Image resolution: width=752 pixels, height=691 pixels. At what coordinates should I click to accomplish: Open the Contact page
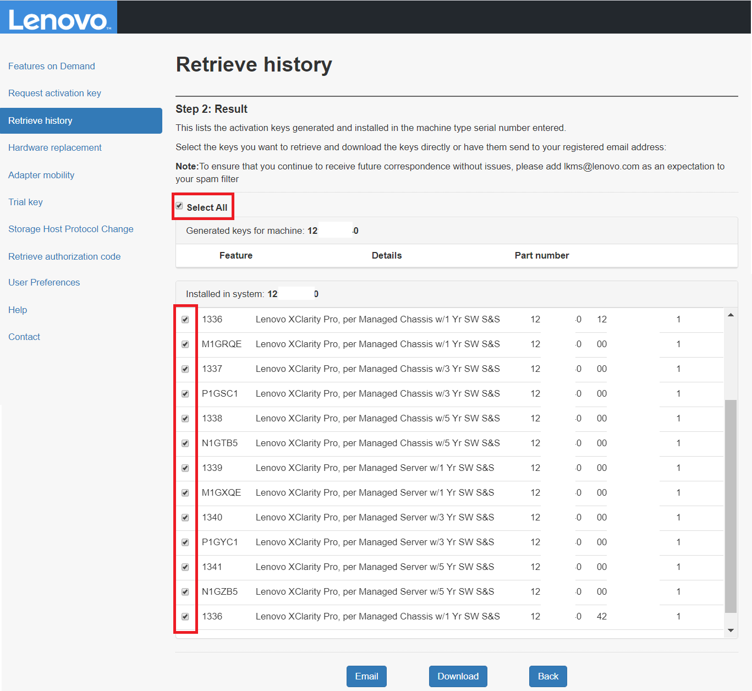tap(24, 337)
